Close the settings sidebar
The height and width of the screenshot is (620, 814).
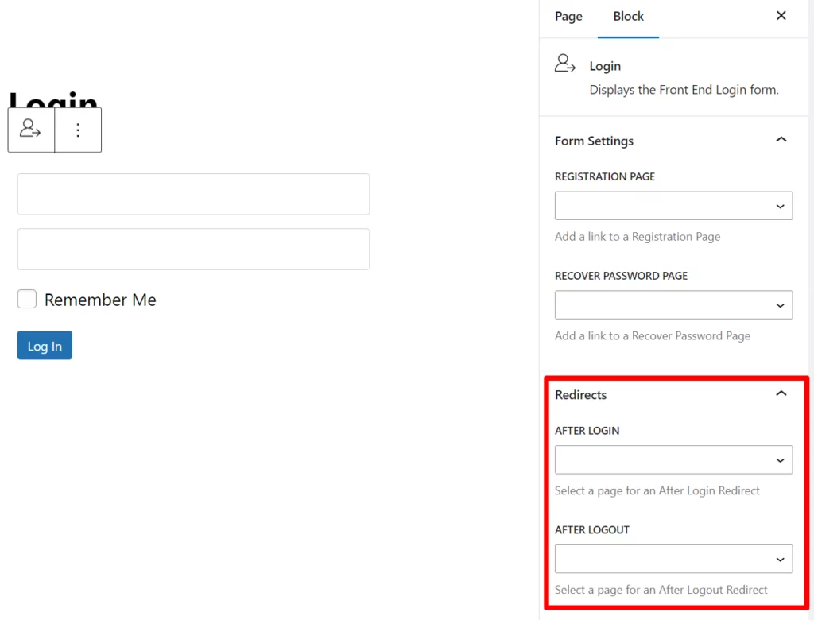pos(781,16)
